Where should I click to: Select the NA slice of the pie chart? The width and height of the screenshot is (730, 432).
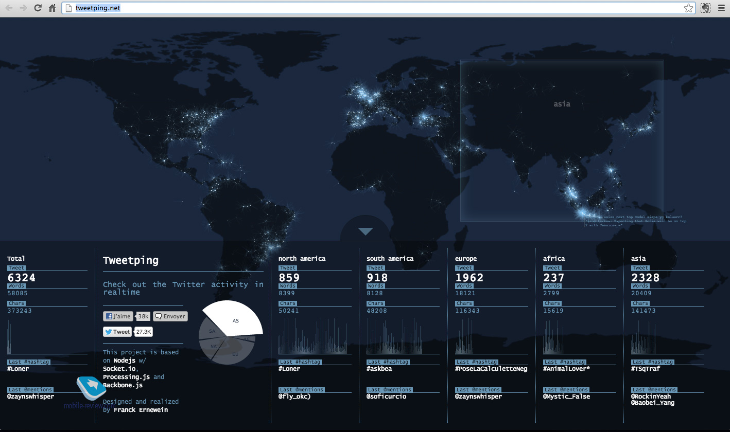tap(213, 347)
